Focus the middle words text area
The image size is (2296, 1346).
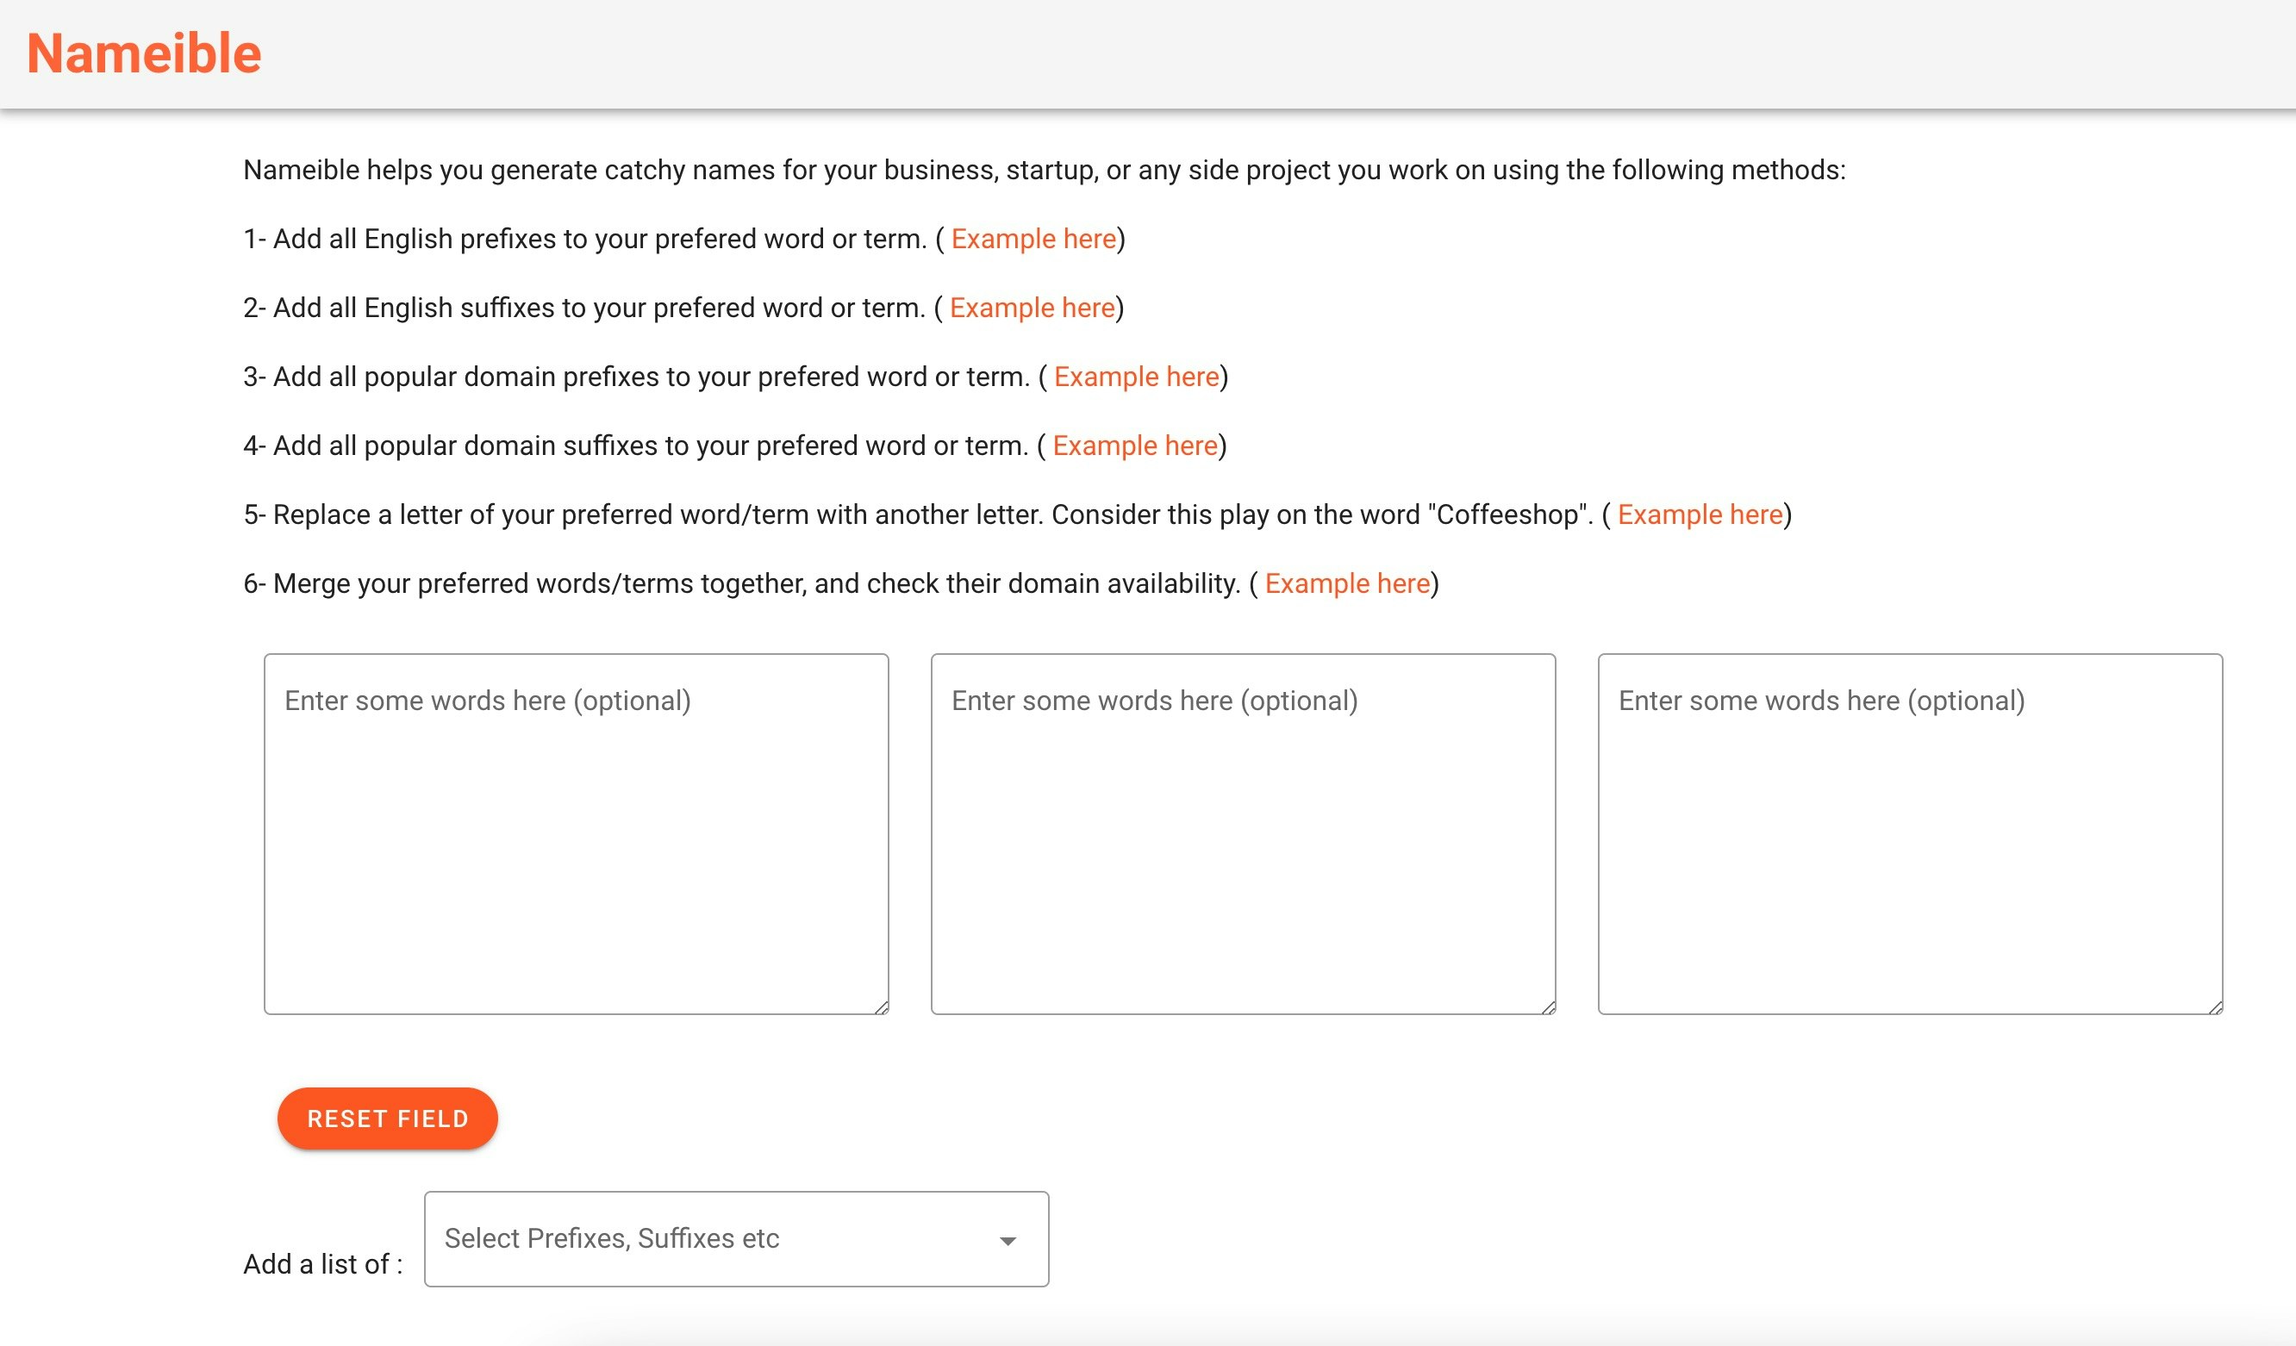click(x=1243, y=833)
